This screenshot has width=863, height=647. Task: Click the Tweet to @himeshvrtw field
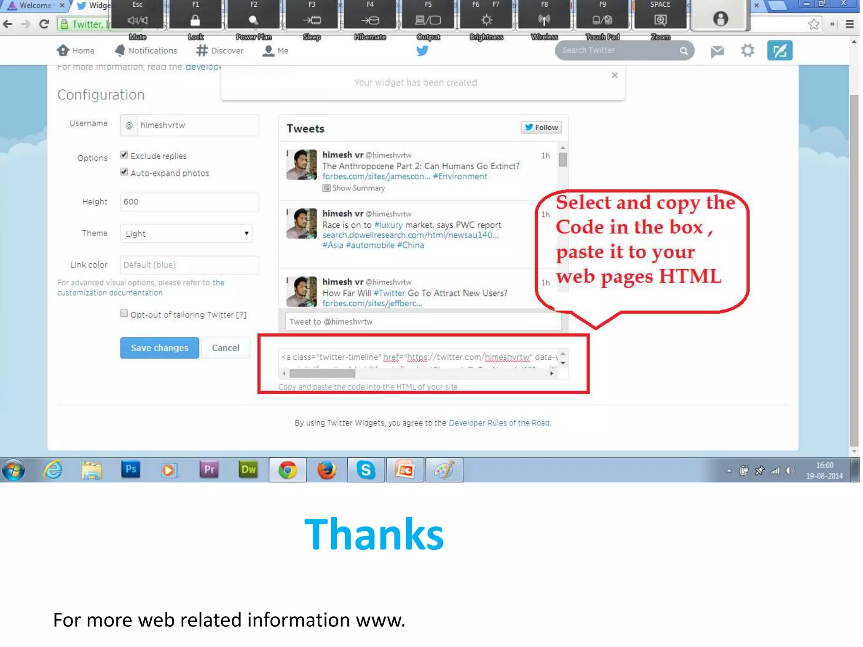(423, 322)
